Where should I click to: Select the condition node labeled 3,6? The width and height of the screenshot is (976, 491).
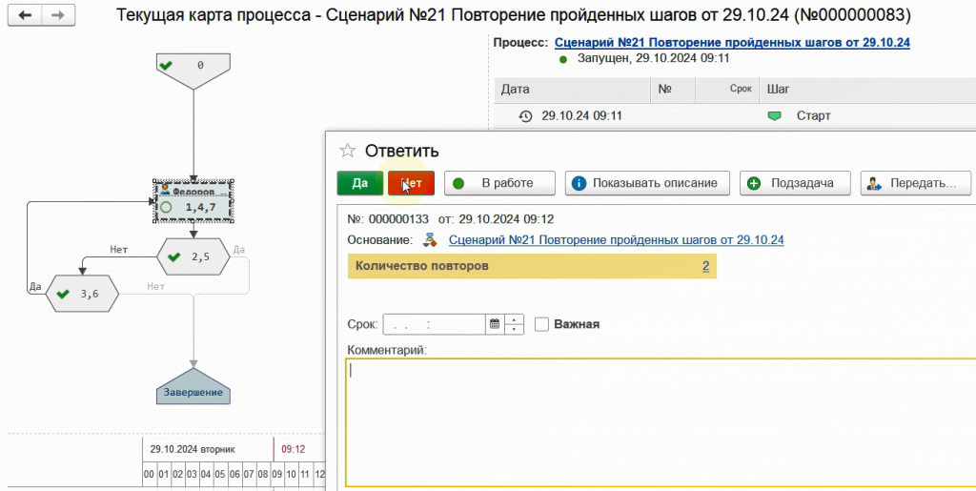[83, 295]
